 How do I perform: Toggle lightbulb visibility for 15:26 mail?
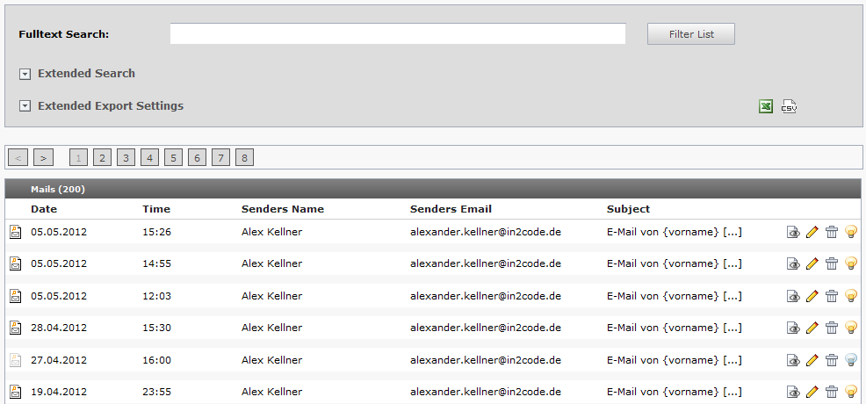tap(850, 232)
